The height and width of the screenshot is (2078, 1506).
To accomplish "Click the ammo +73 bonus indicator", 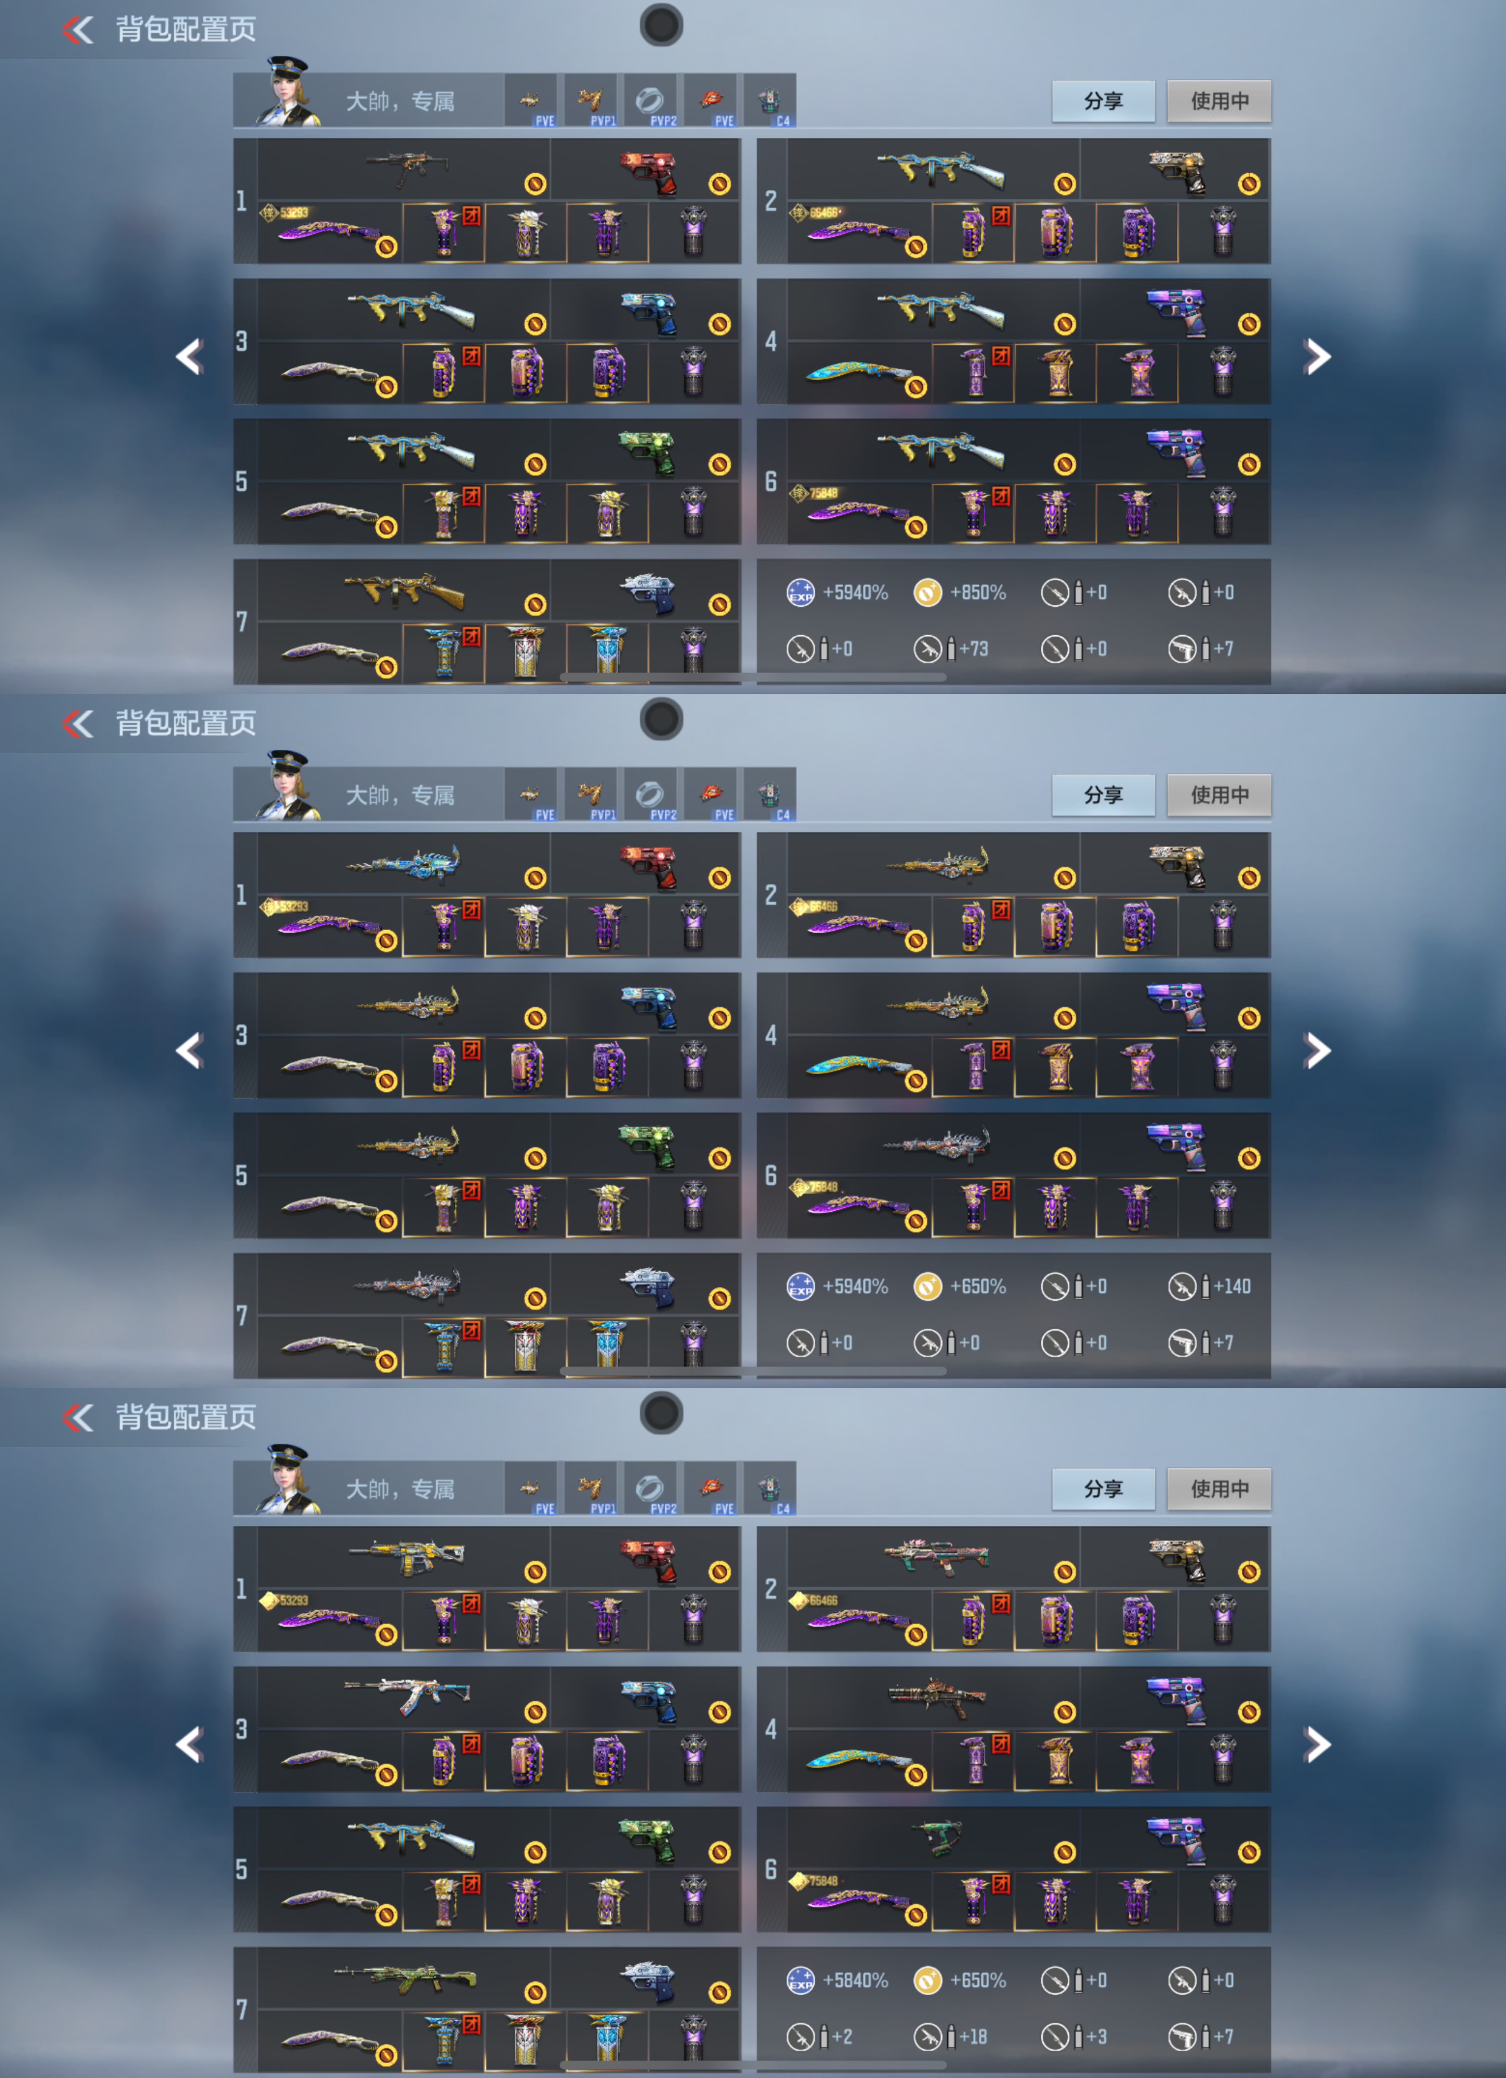I will 951,649.
